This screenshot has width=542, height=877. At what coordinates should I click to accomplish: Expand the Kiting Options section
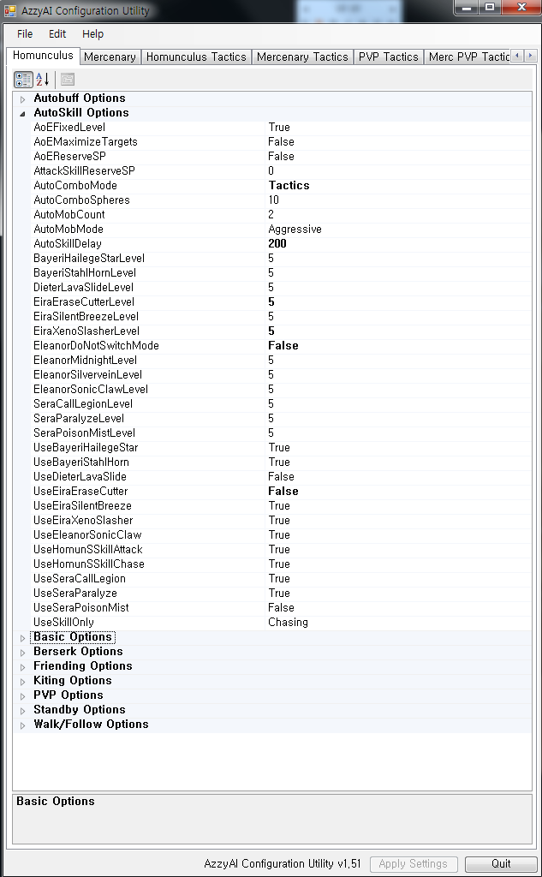tap(23, 681)
